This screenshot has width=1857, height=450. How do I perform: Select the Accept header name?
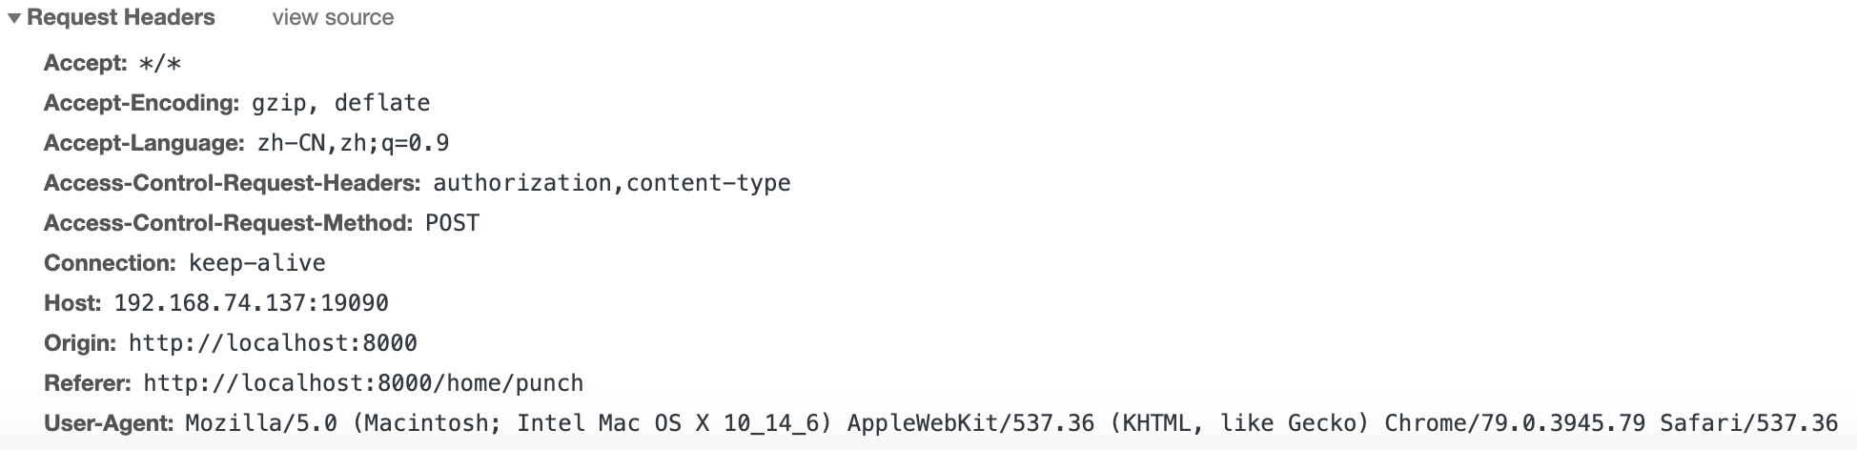[x=85, y=63]
